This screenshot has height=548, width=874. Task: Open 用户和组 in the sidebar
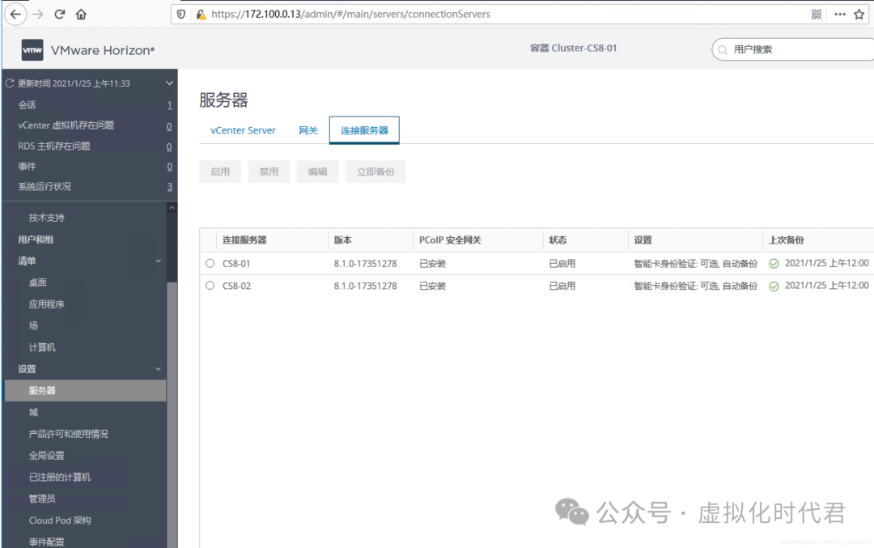[x=36, y=240]
